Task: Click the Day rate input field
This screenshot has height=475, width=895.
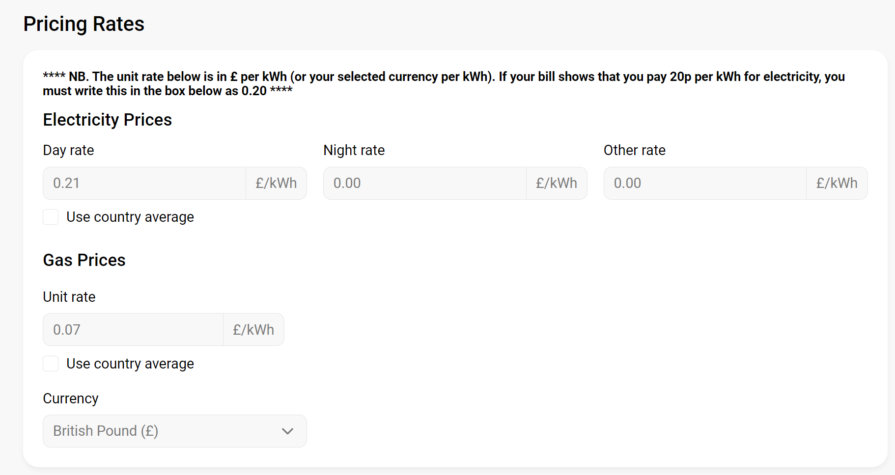Action: (x=144, y=184)
